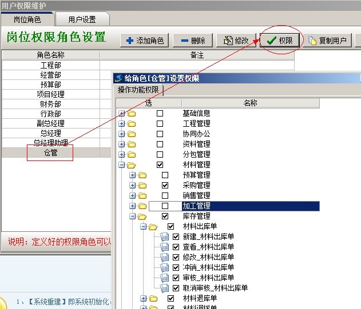Uncheck the 采购管理 checkbox

pyautogui.click(x=165, y=186)
